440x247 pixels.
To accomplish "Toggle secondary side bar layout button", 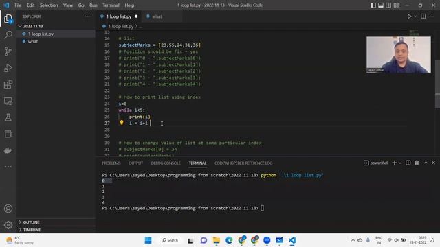I will [x=388, y=5].
